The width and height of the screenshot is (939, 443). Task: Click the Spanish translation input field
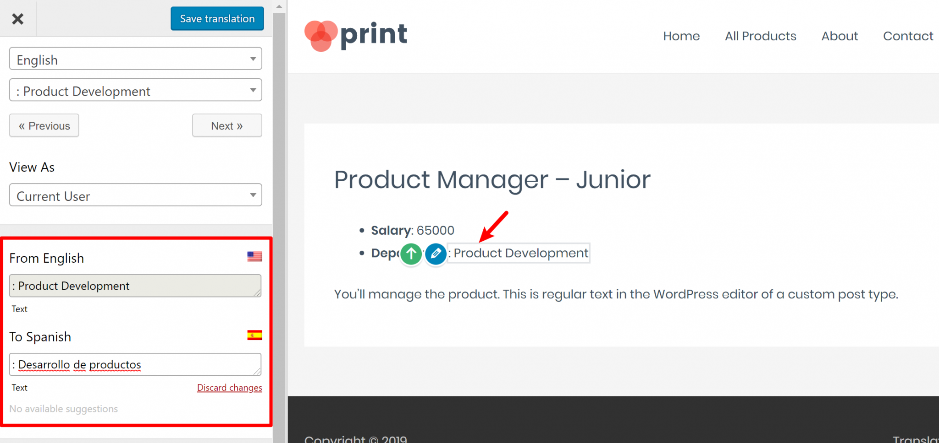point(135,364)
